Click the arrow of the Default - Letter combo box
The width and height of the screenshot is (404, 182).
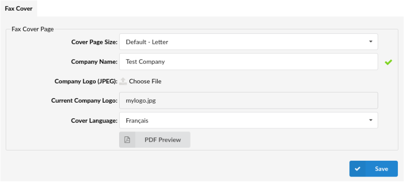point(371,41)
